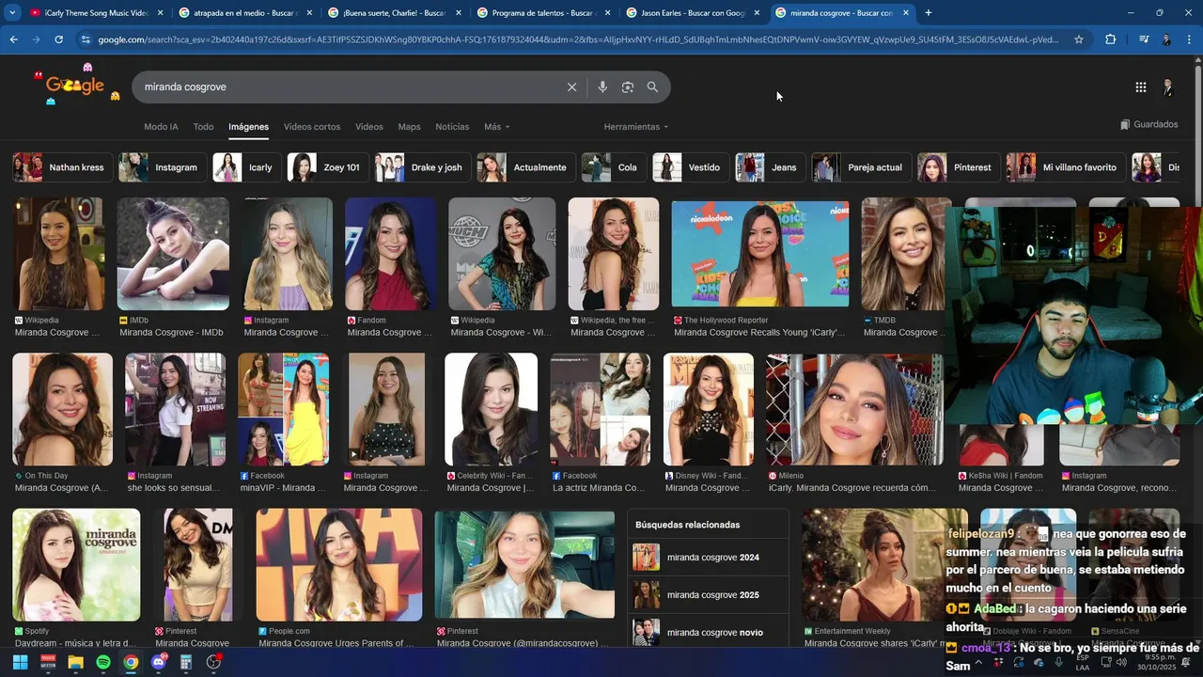The width and height of the screenshot is (1203, 677).
Task: Select the Videos filter
Action: (x=369, y=127)
